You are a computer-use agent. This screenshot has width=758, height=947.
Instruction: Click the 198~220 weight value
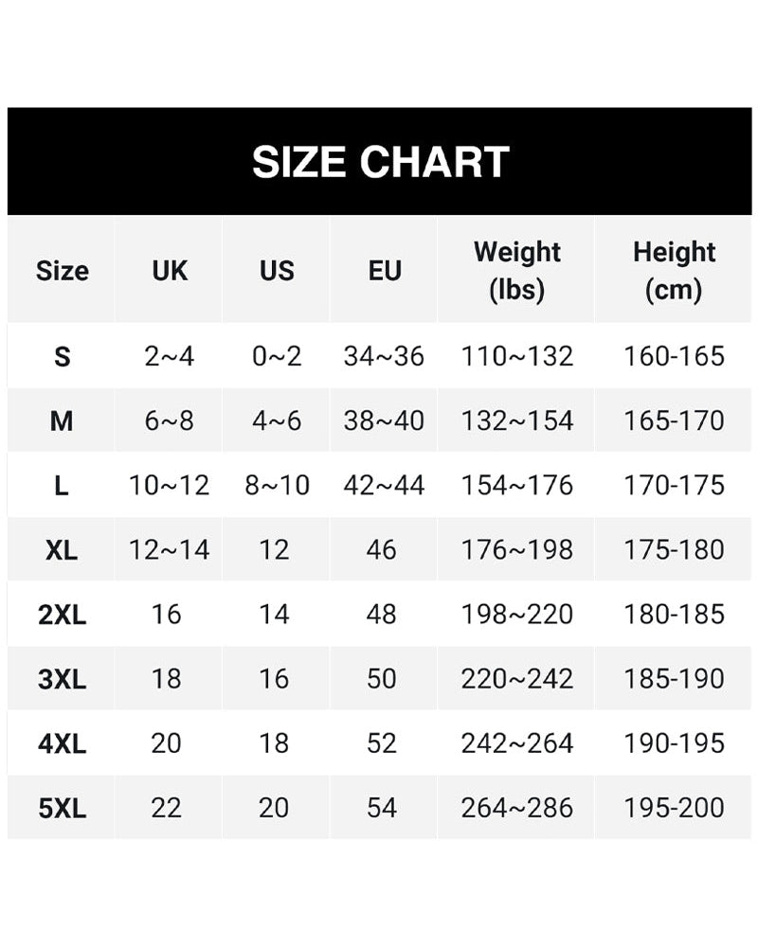pos(517,615)
